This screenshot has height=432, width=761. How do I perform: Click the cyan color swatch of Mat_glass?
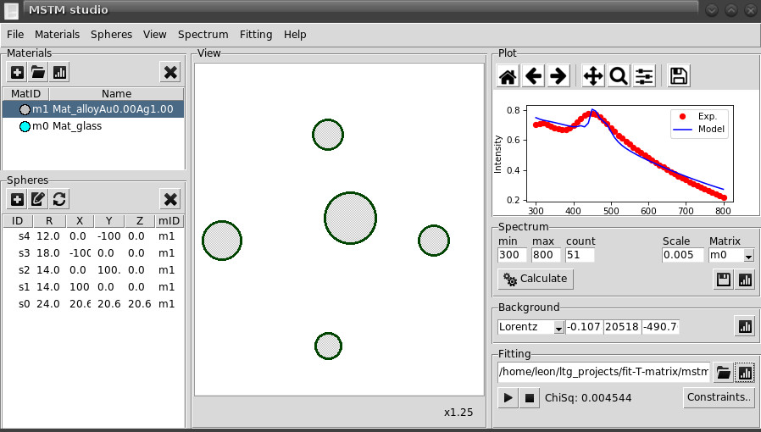(x=25, y=126)
